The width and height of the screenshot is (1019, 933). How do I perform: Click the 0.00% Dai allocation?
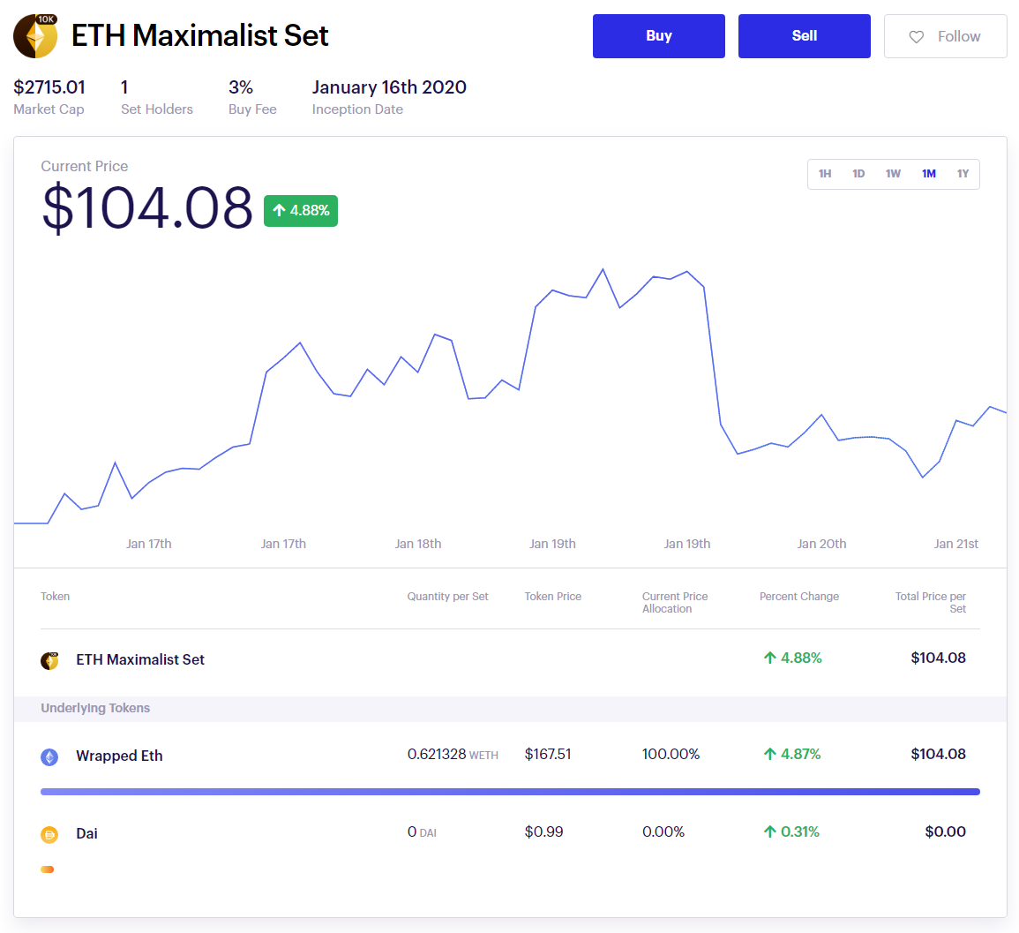(x=663, y=831)
